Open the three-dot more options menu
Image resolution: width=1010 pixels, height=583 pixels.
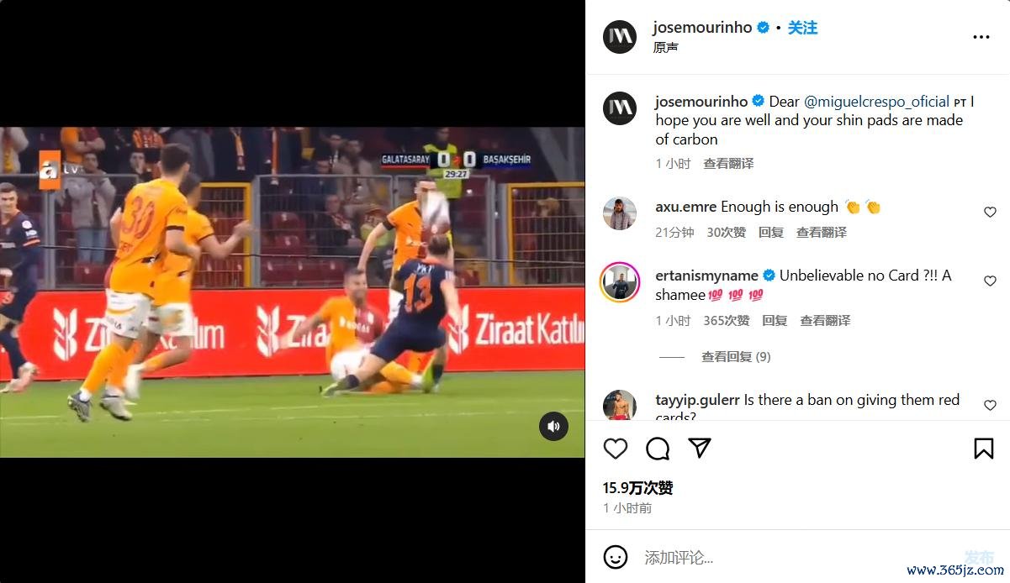click(981, 37)
